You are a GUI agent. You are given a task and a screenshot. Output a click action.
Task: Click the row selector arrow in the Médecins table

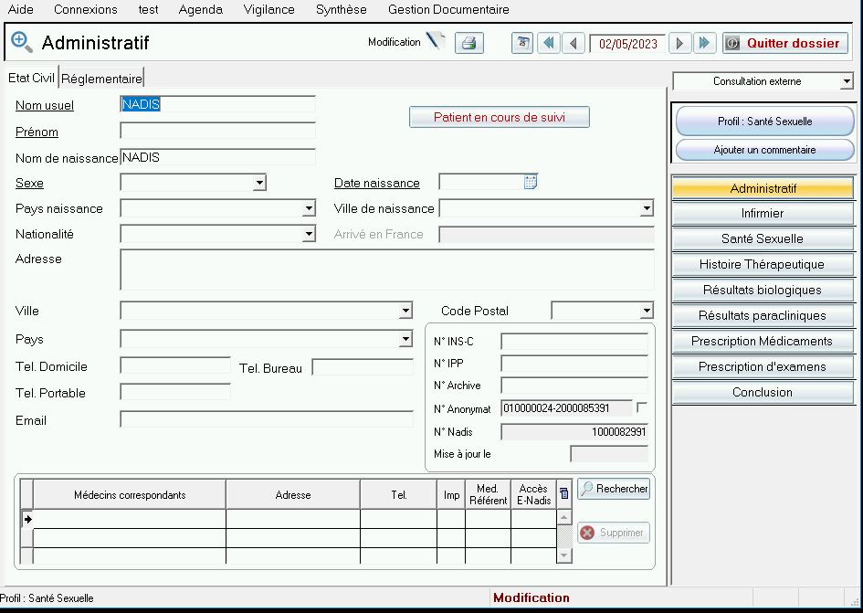point(27,519)
